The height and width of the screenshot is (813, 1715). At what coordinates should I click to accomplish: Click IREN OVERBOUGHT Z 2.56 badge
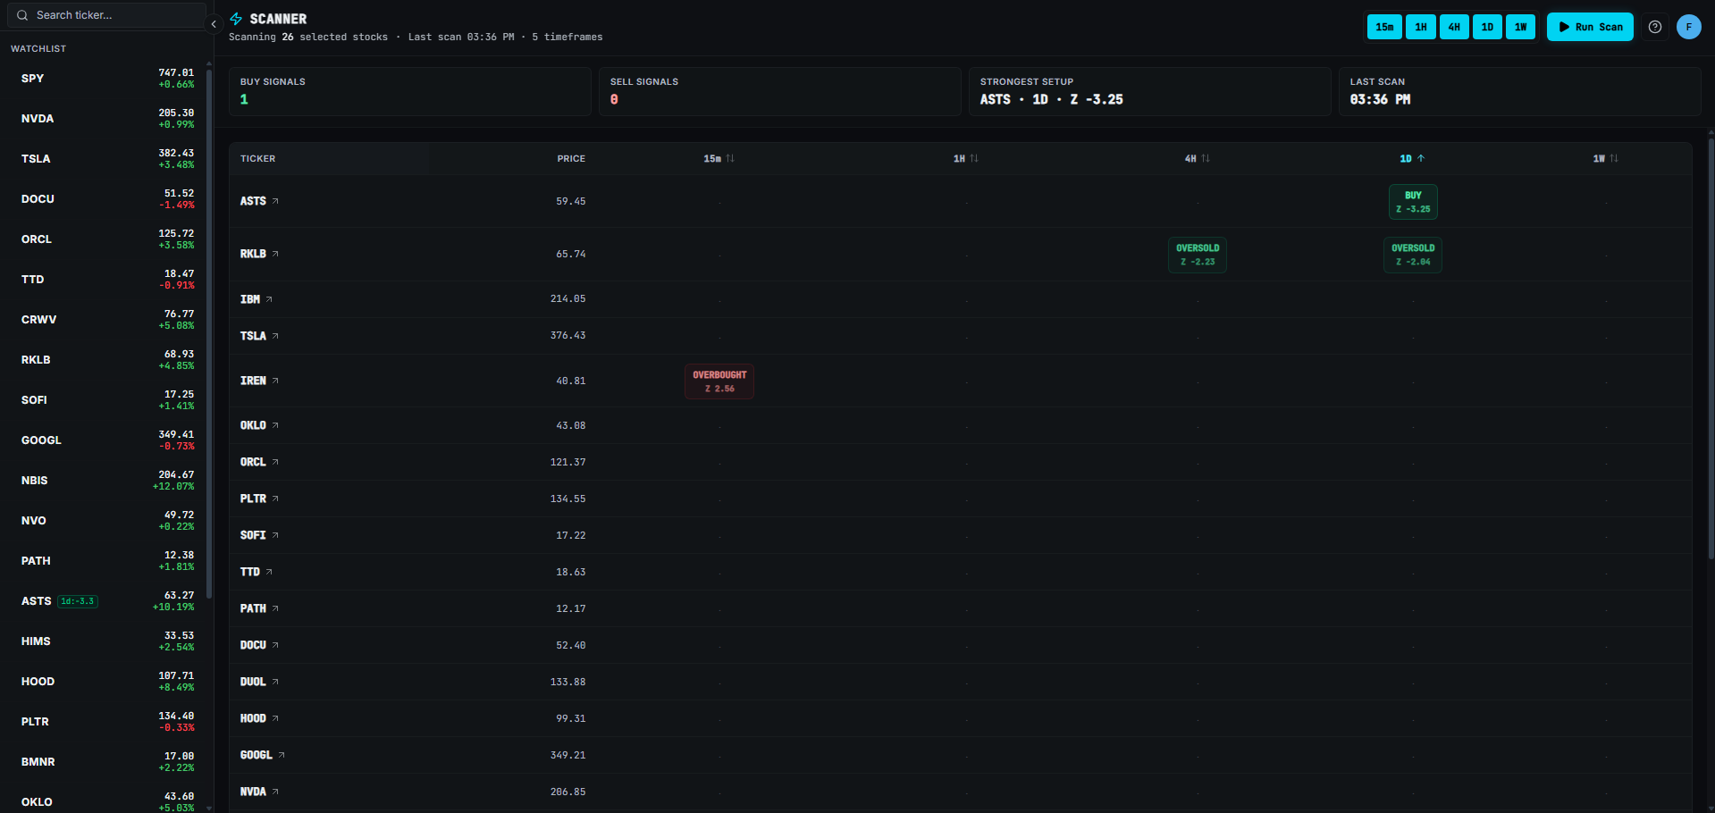(719, 381)
